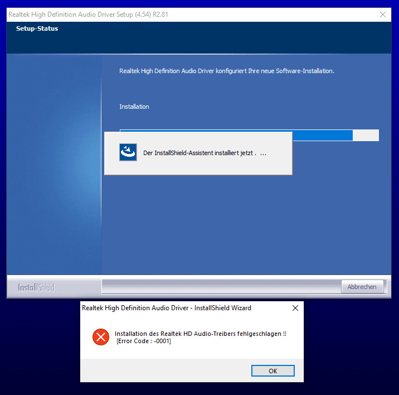
Task: Click OK in the error dialog
Action: click(x=273, y=371)
